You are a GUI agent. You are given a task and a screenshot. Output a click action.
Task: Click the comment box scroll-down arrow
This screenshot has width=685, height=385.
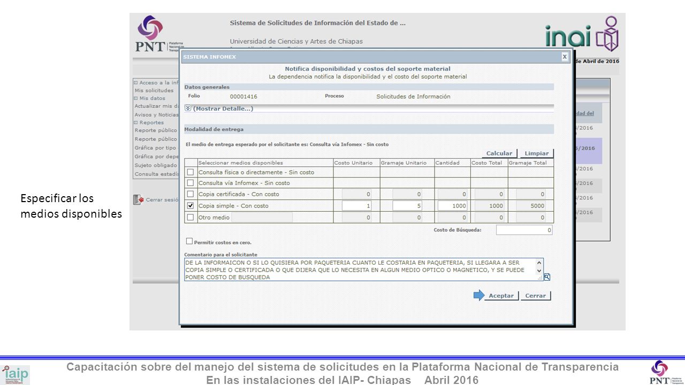539,272
